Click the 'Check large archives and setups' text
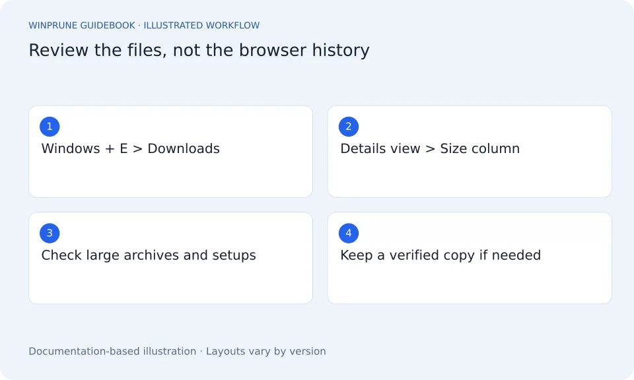The image size is (634, 380). coord(149,255)
